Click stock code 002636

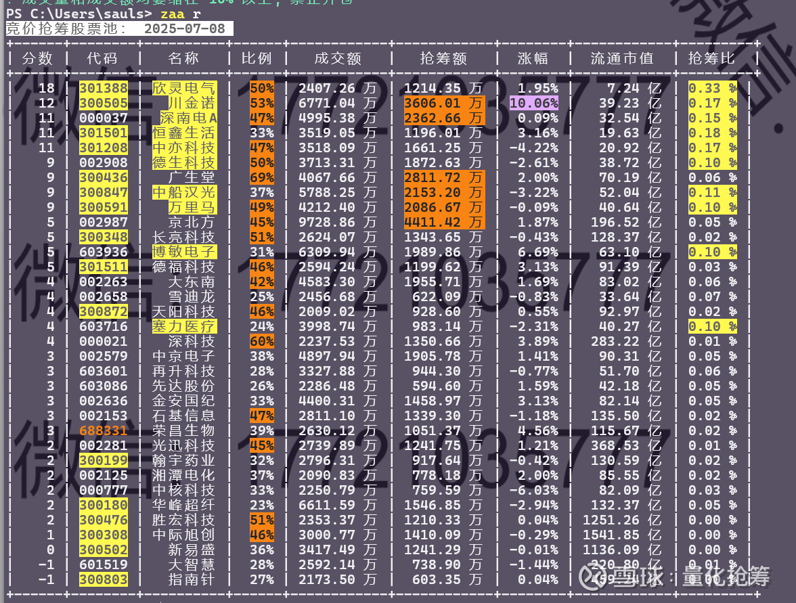point(104,401)
